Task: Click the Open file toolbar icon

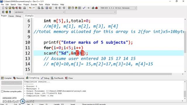Action: click(x=6, y=8)
